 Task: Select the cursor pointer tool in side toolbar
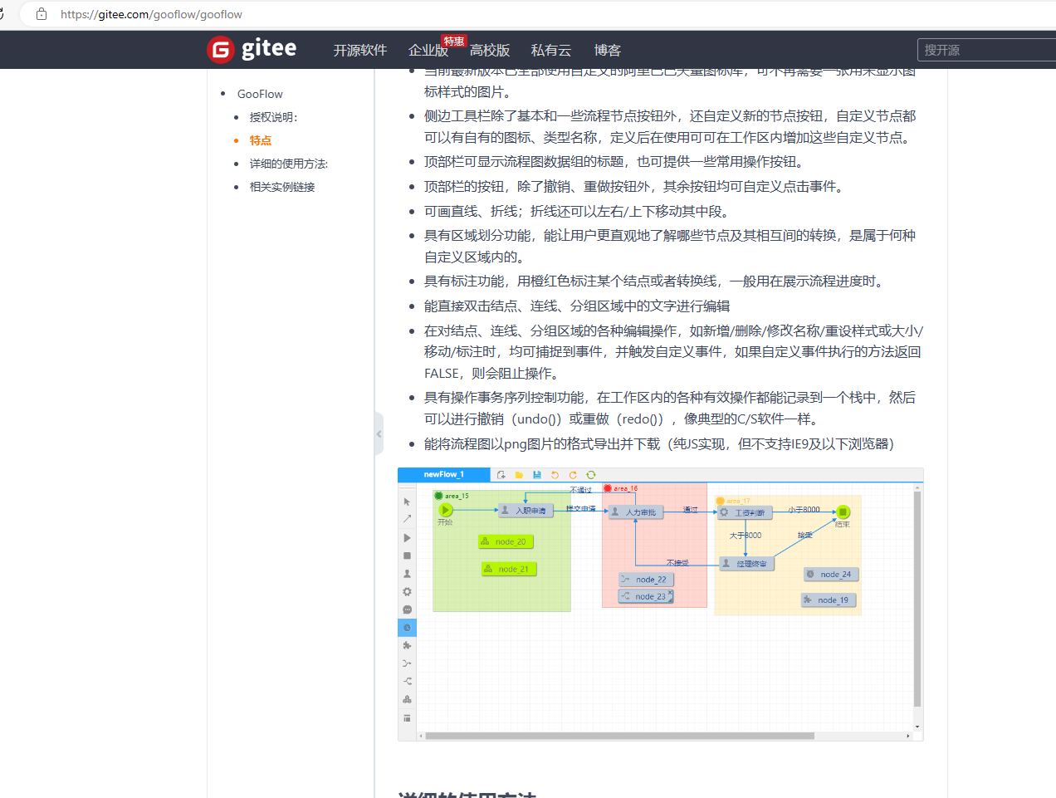pyautogui.click(x=407, y=502)
